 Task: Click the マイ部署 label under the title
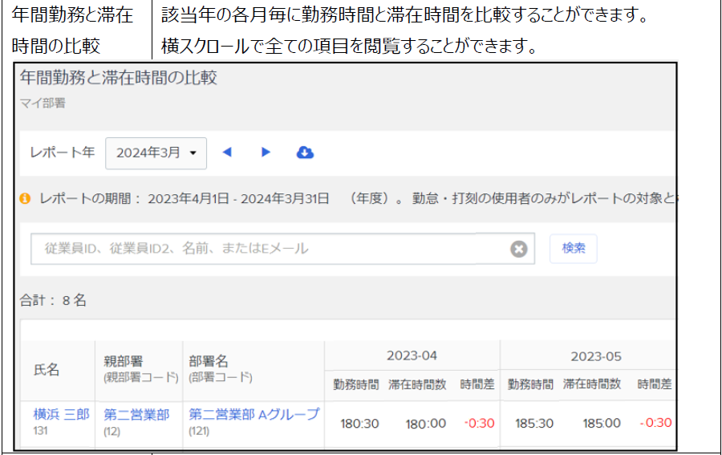[x=43, y=103]
